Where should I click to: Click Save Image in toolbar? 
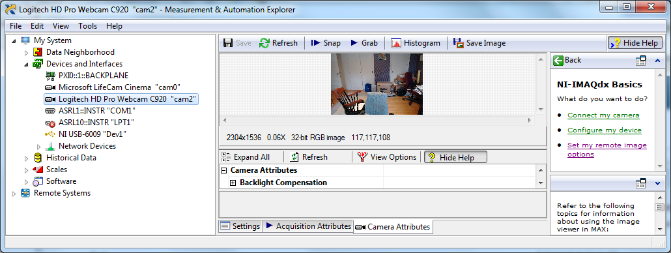click(x=479, y=43)
